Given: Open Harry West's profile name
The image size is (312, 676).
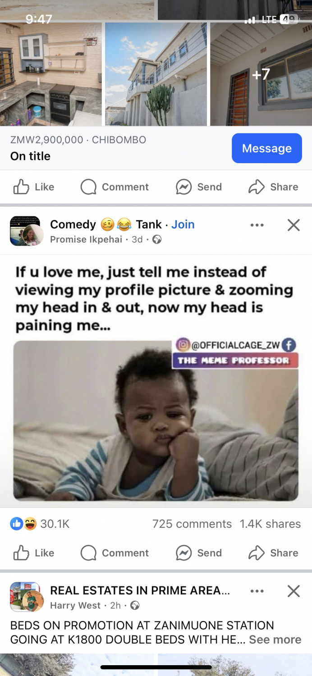Looking at the screenshot, I should [75, 606].
